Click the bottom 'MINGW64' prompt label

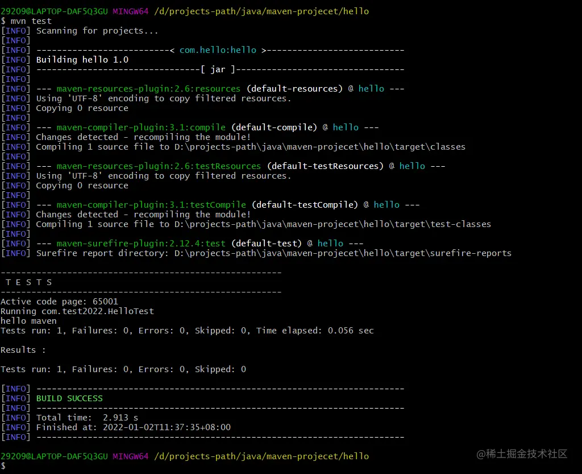[131, 456]
